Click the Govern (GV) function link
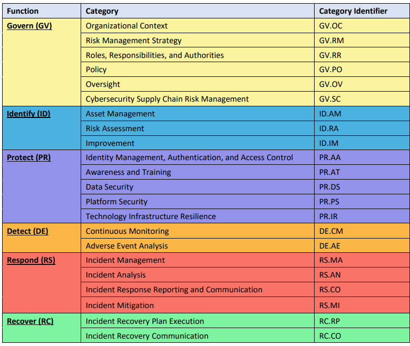This screenshot has width=410, height=346. (30, 26)
